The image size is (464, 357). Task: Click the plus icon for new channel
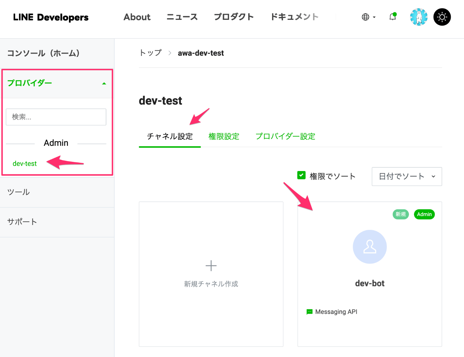point(211,266)
